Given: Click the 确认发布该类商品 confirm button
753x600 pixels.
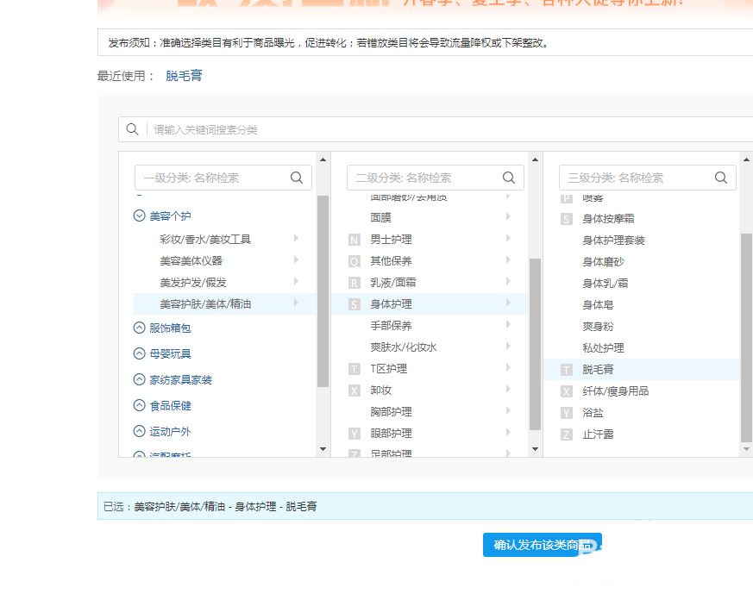Looking at the screenshot, I should pos(542,545).
